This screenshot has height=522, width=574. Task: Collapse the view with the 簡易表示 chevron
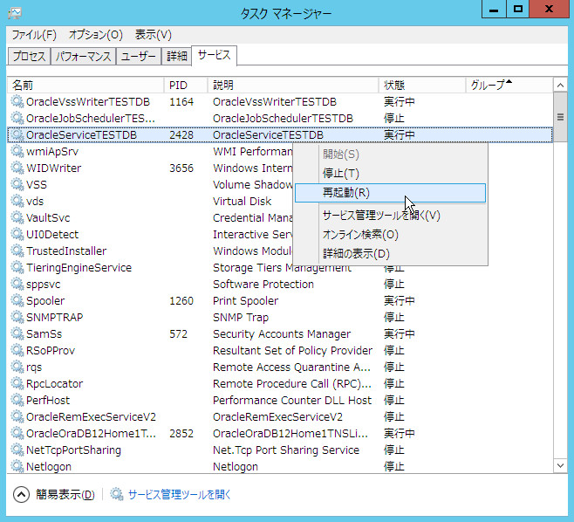(x=21, y=495)
